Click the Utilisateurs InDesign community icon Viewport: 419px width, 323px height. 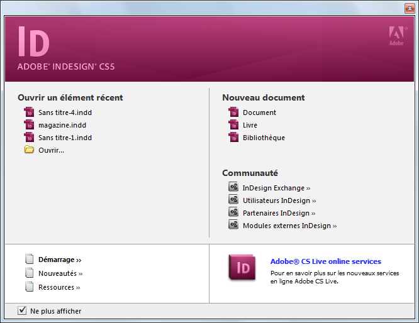(233, 199)
